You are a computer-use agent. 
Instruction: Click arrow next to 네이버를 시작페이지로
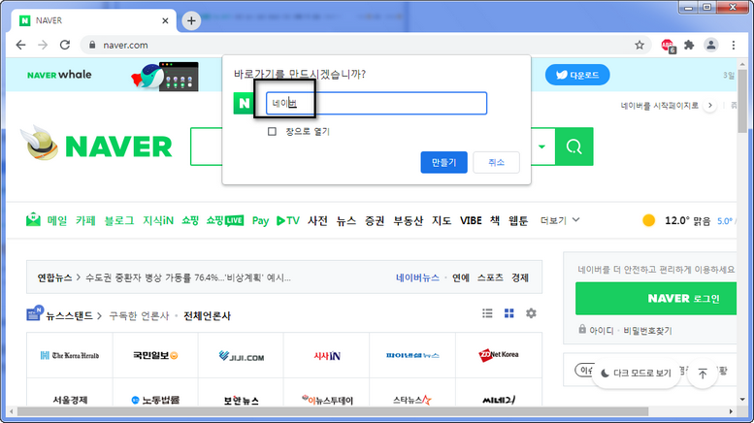coord(709,106)
